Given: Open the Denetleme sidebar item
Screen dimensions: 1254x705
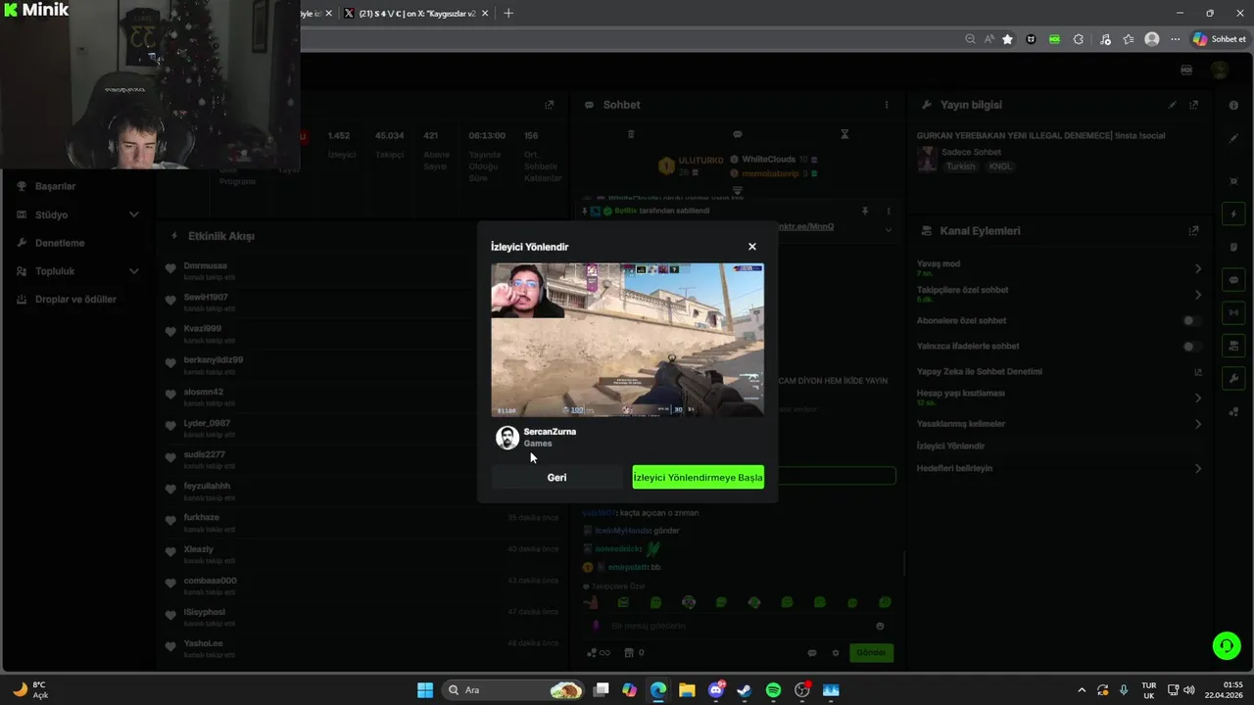Looking at the screenshot, I should click(x=60, y=243).
